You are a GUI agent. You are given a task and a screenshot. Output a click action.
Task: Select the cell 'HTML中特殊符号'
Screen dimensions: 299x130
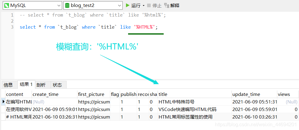point(195,102)
